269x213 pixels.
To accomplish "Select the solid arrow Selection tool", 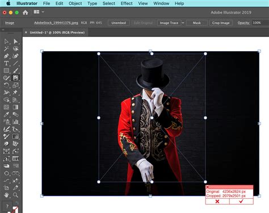I will [15, 41].
